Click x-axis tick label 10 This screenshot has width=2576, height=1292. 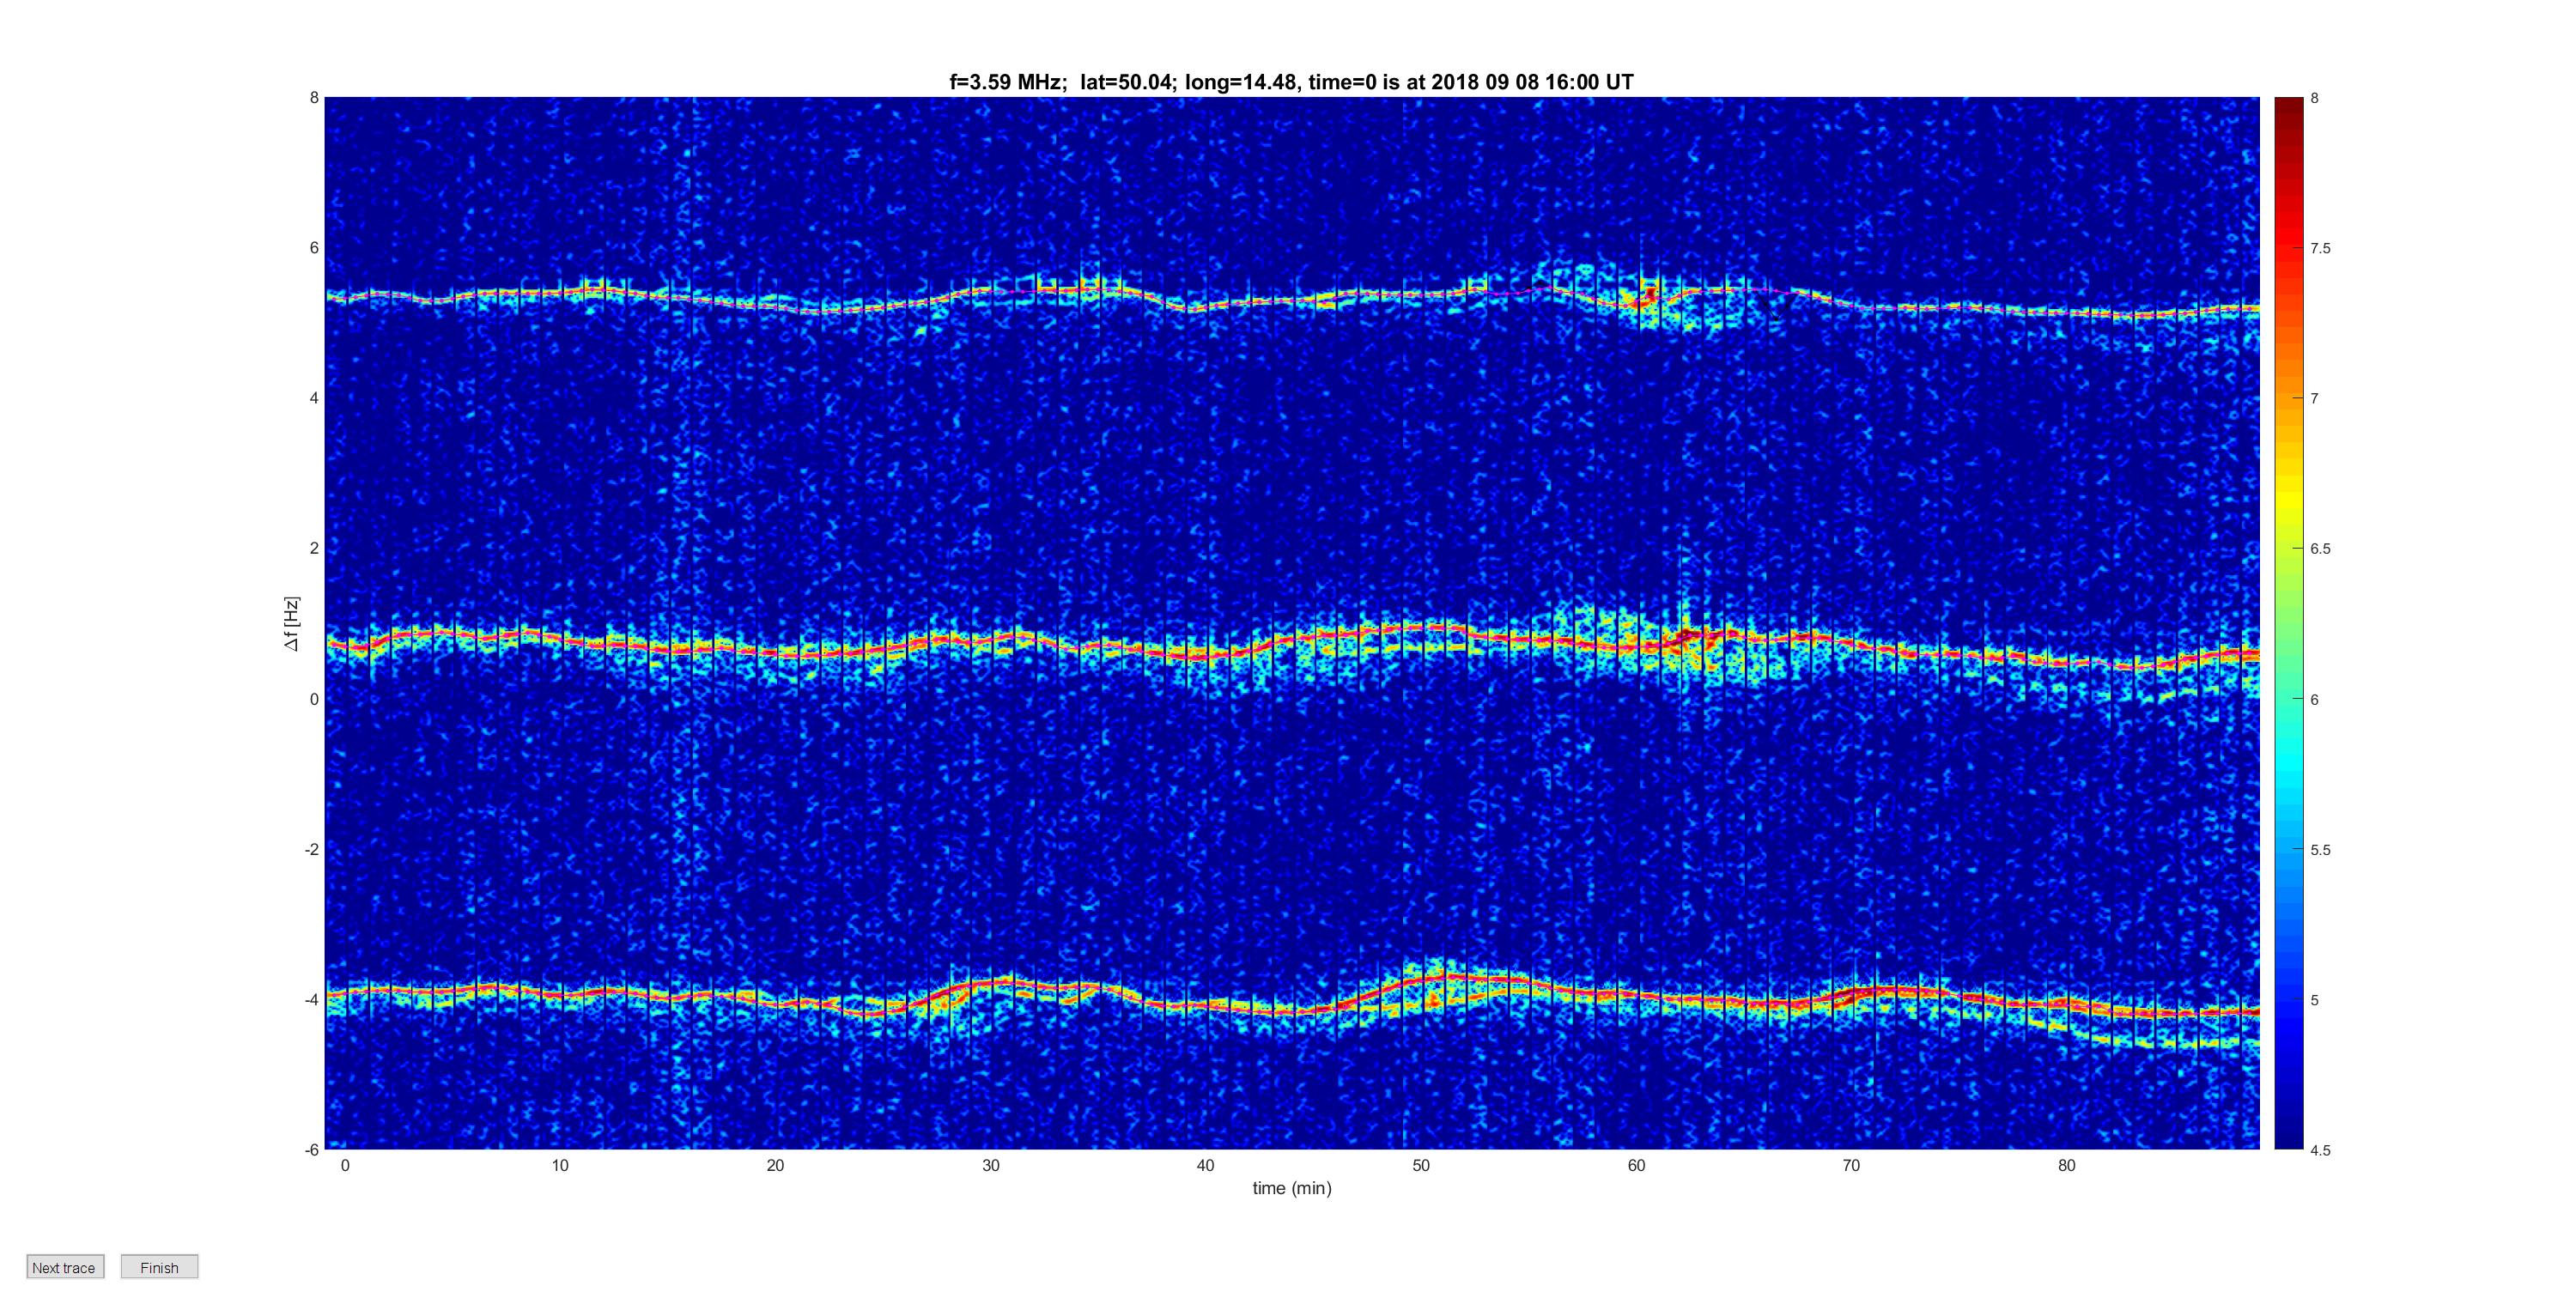coord(560,1165)
